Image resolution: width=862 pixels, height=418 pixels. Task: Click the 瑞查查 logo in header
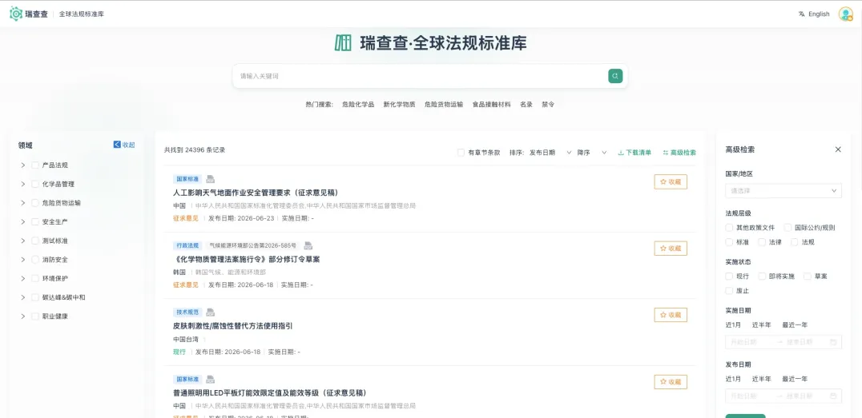coord(28,14)
